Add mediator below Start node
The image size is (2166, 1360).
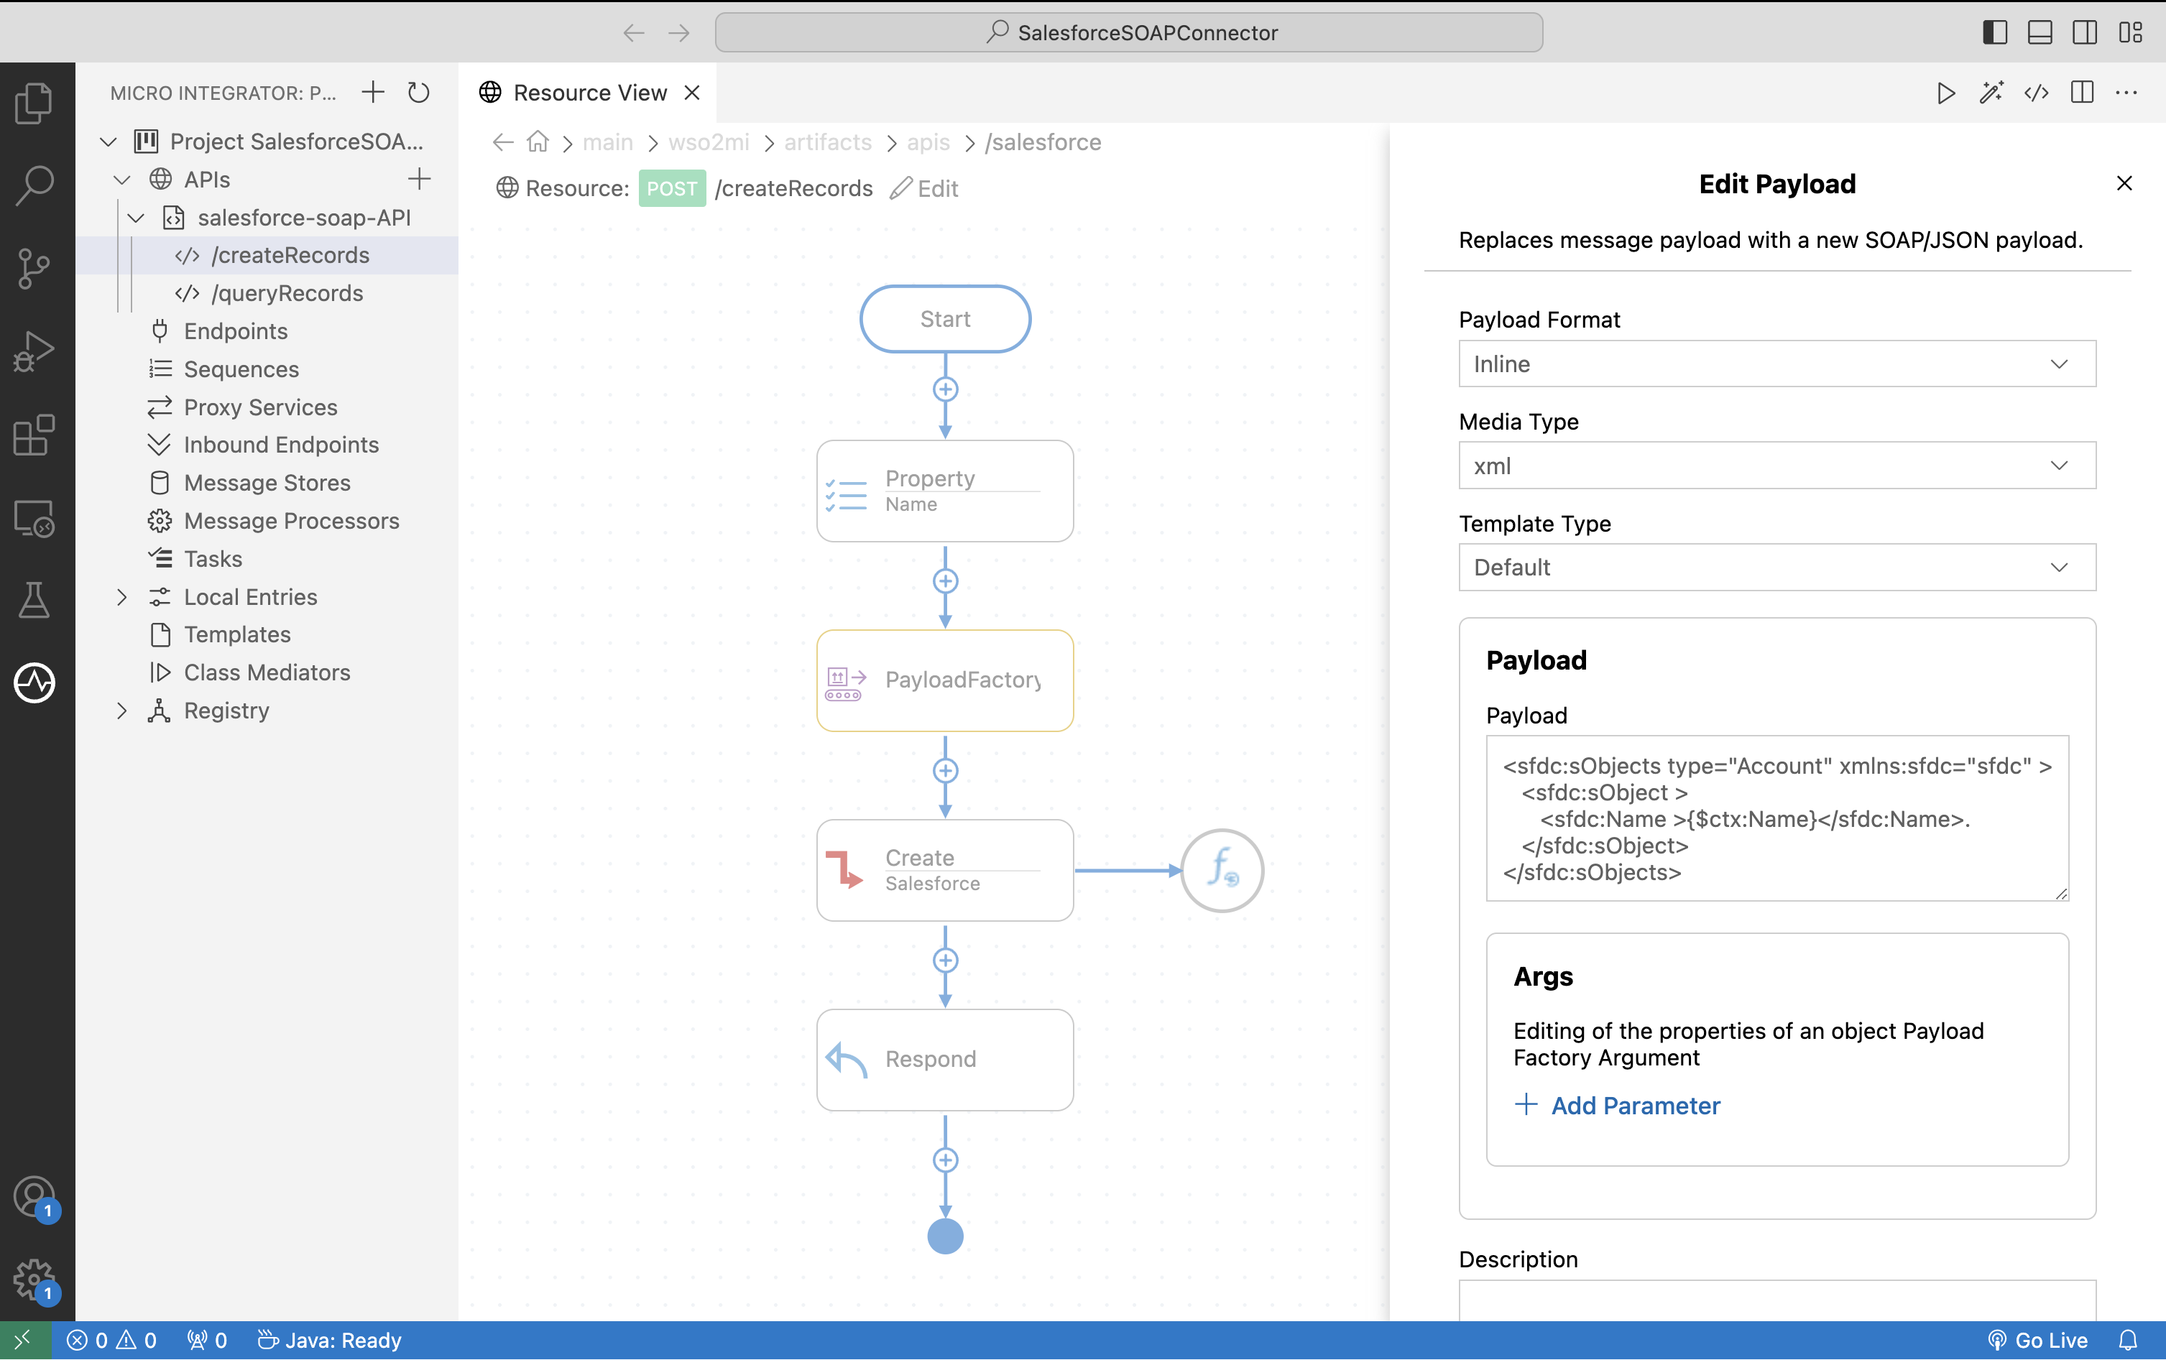(x=944, y=389)
